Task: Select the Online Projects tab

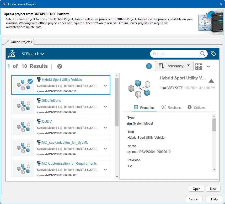Action: point(21,42)
